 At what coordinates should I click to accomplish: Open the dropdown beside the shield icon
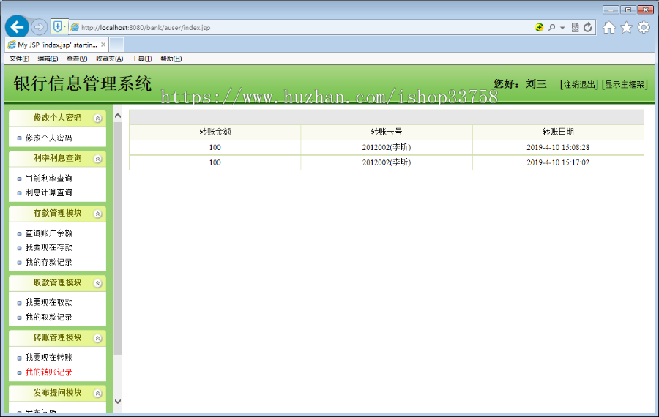tap(64, 27)
